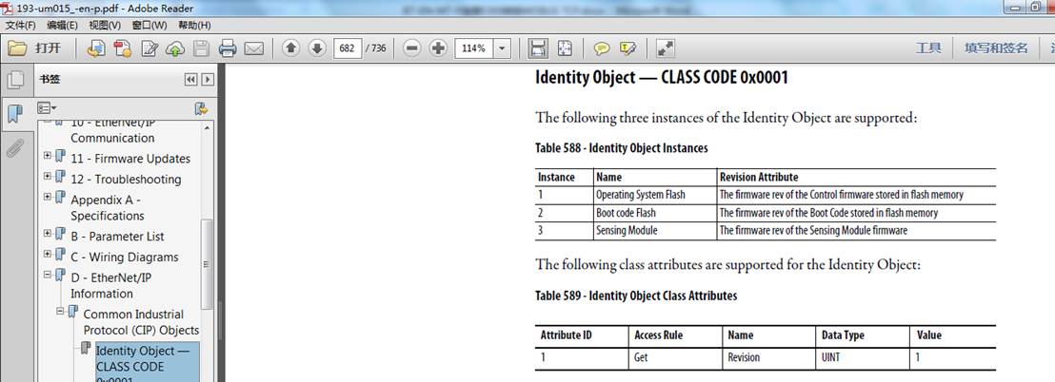The image size is (1055, 382).
Task: Switch to read mode view
Action: (665, 48)
